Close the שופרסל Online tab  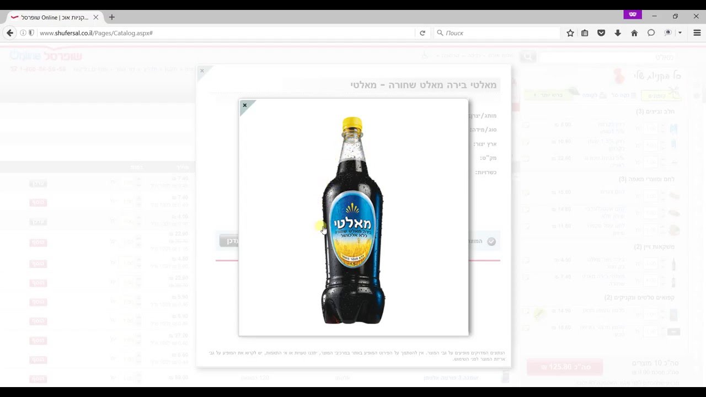(x=96, y=17)
